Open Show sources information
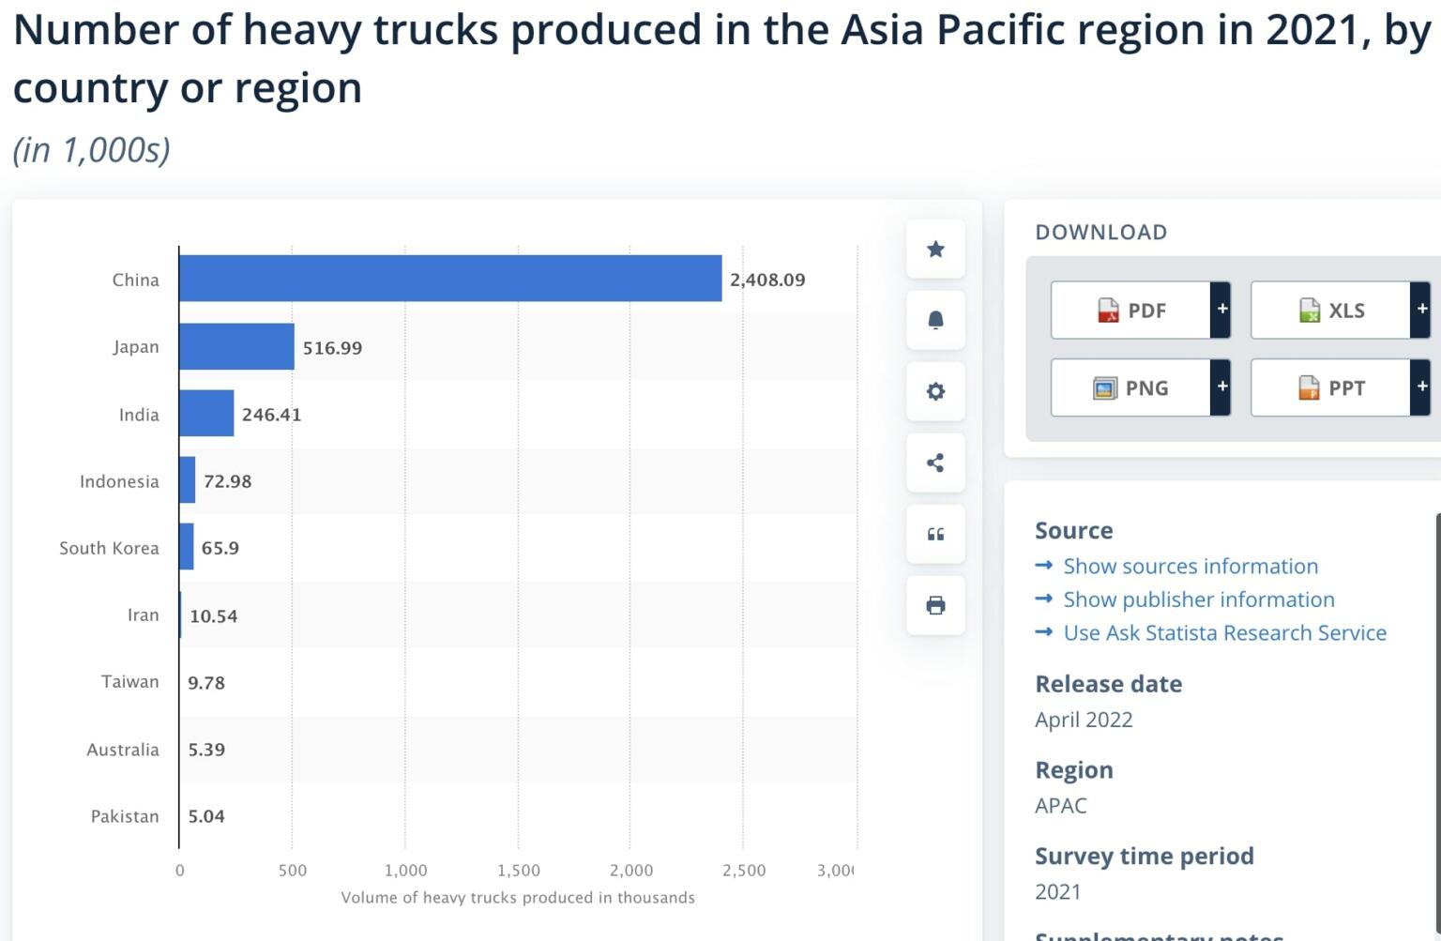Screen dimensions: 1441x941 1190,566
